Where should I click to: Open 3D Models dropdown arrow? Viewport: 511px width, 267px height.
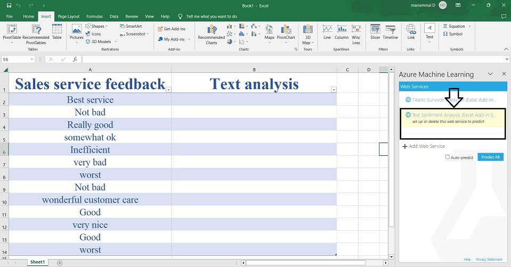116,41
